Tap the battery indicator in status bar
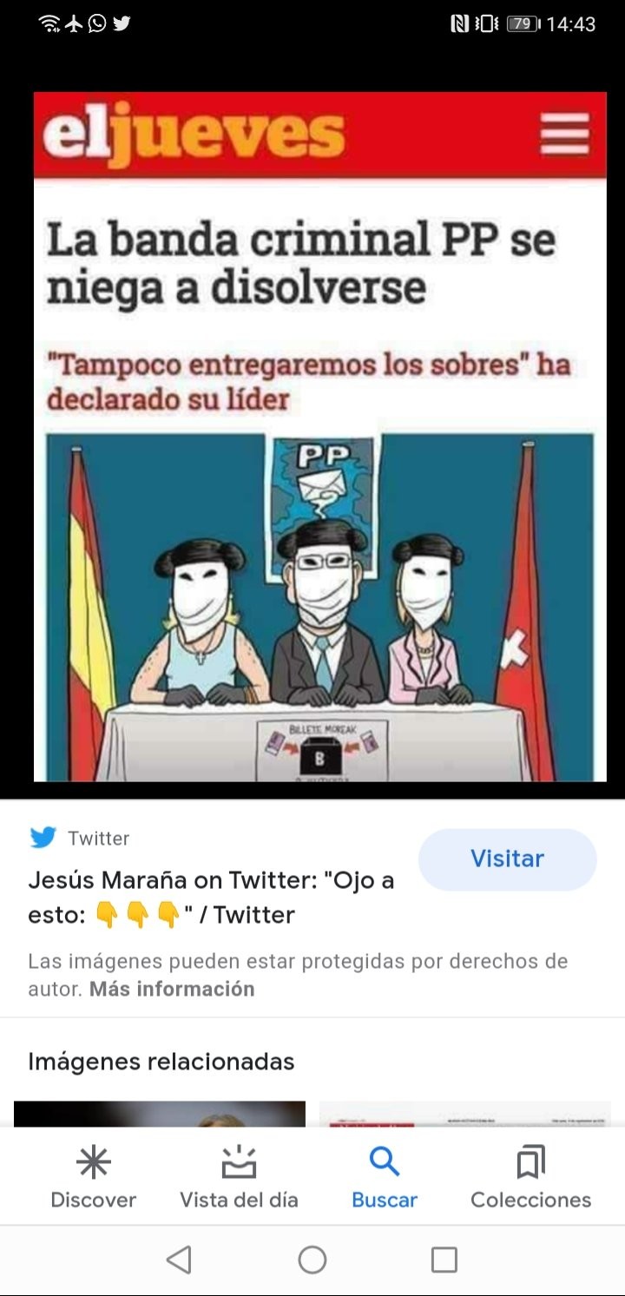The height and width of the screenshot is (1296, 625). [522, 24]
